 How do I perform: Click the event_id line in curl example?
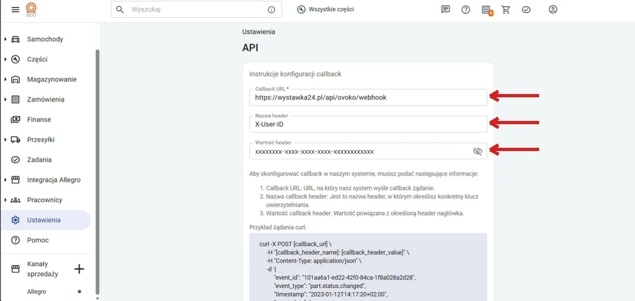(x=345, y=277)
